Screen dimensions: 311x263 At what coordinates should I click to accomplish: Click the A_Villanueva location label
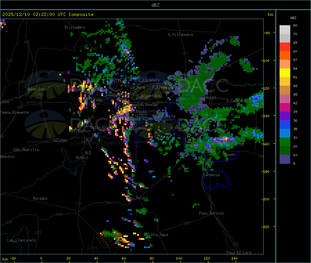[x=180, y=35]
